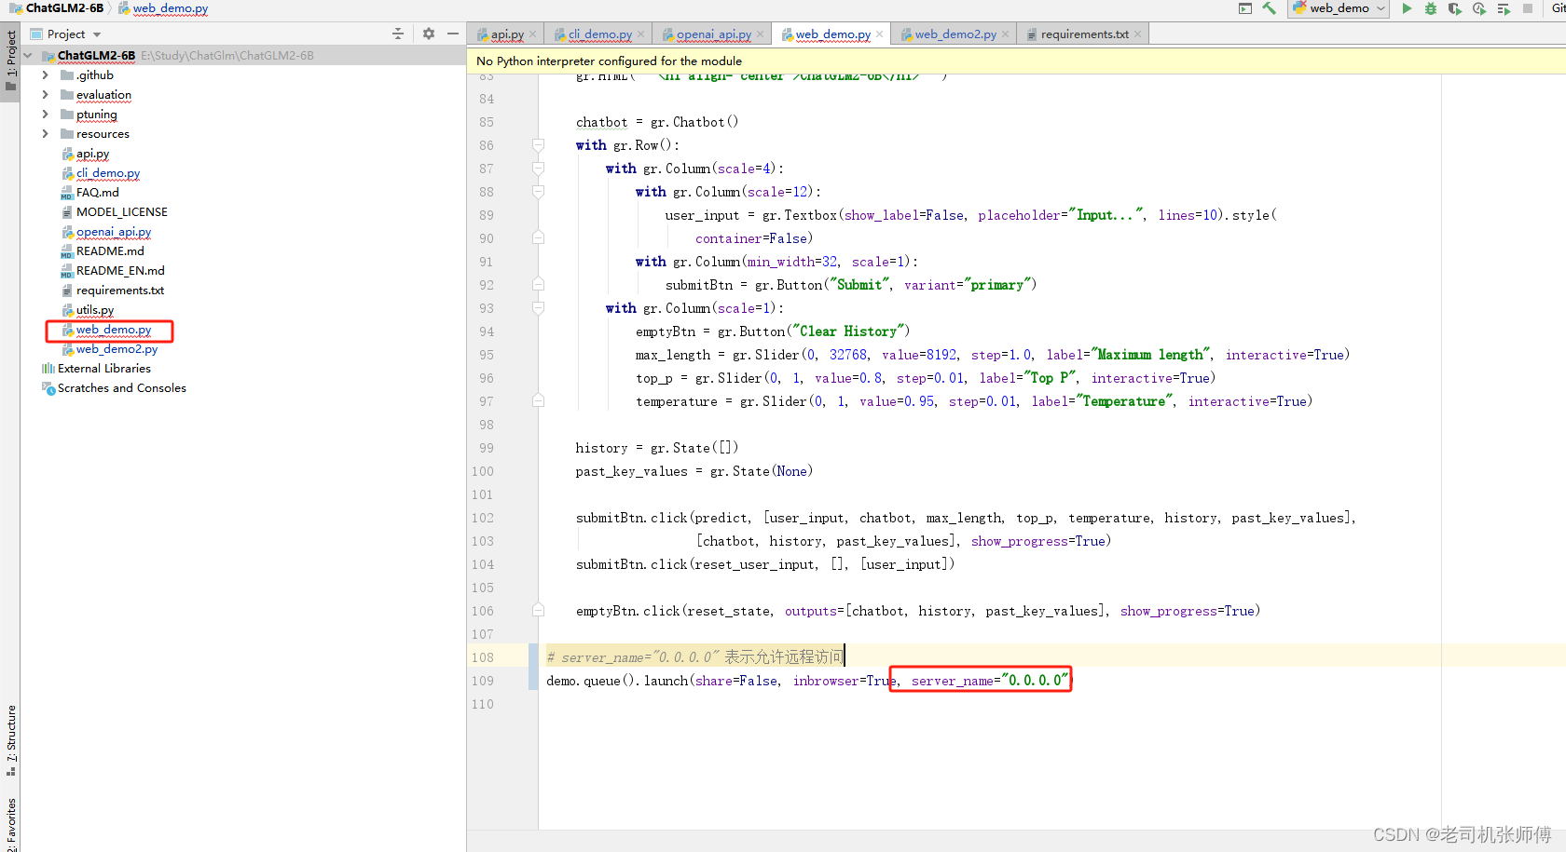Click the fold marker at line 106
Viewport: 1566px width, 852px height.
coord(538,611)
